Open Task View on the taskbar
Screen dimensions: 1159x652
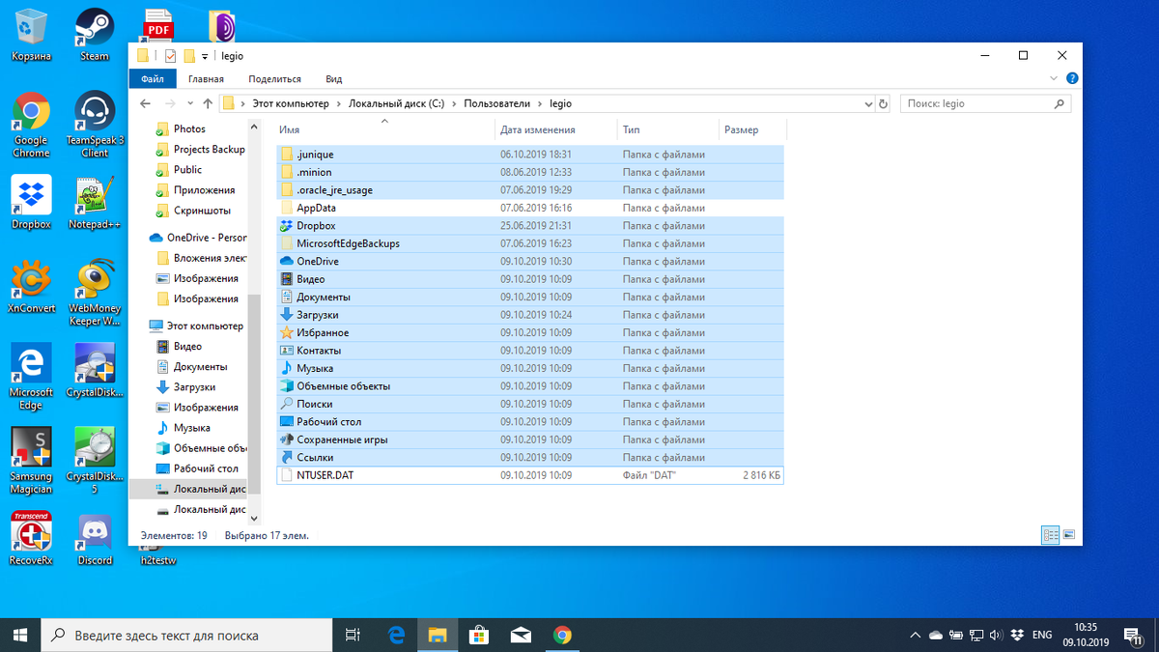tap(353, 635)
